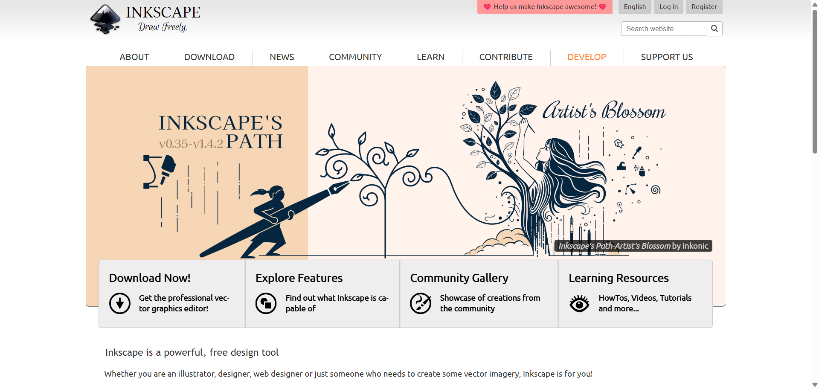The width and height of the screenshot is (819, 389).
Task: Click the Explore Features shapes icon
Action: [266, 303]
